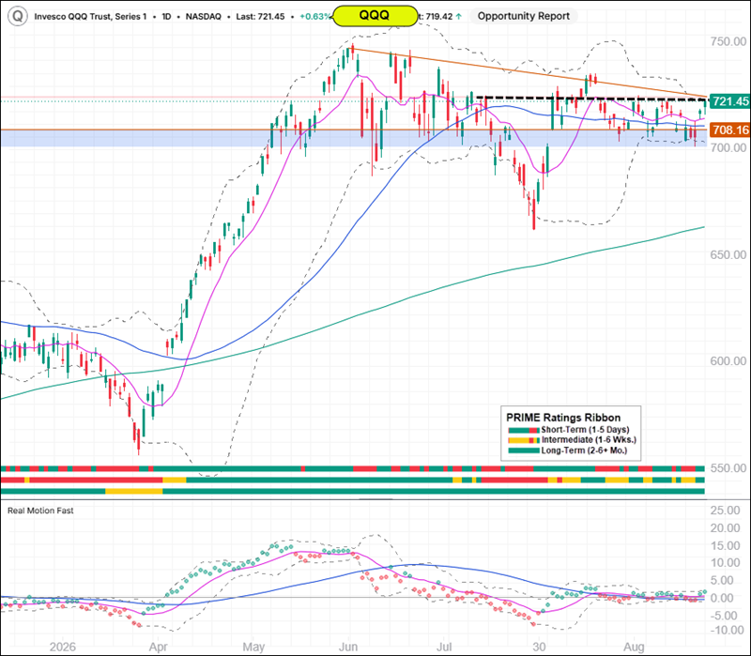
Task: Click the 750.00 price axis label
Action: pos(728,41)
